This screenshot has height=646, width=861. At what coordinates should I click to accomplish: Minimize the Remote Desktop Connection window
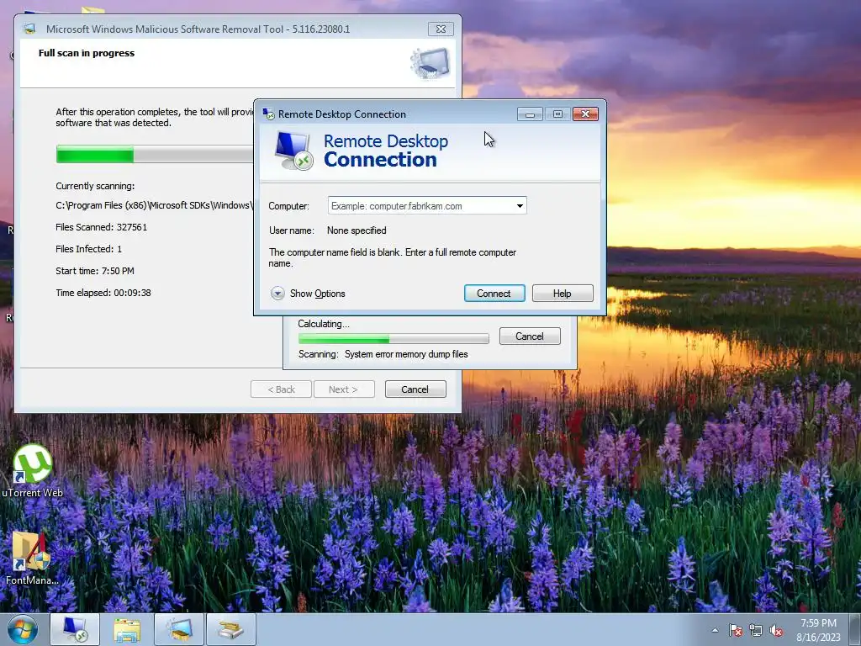(530, 114)
